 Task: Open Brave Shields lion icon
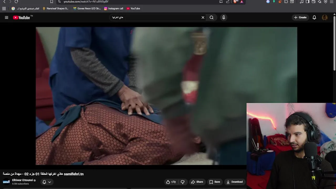[x=235, y=2]
